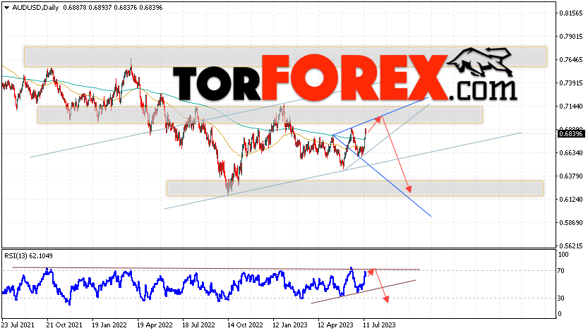Click the 12 Apr 2023 date label

click(x=335, y=325)
